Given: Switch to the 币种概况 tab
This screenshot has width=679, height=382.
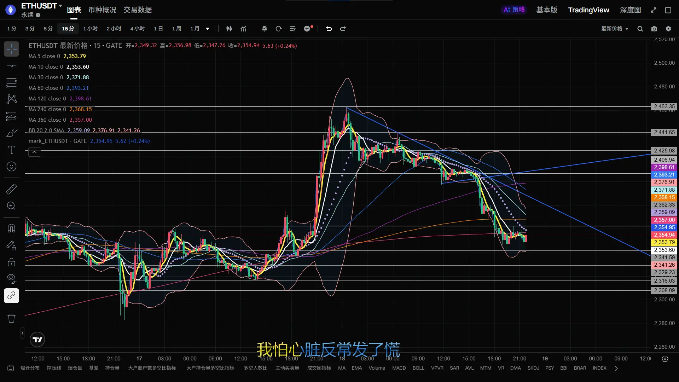Looking at the screenshot, I should [102, 10].
